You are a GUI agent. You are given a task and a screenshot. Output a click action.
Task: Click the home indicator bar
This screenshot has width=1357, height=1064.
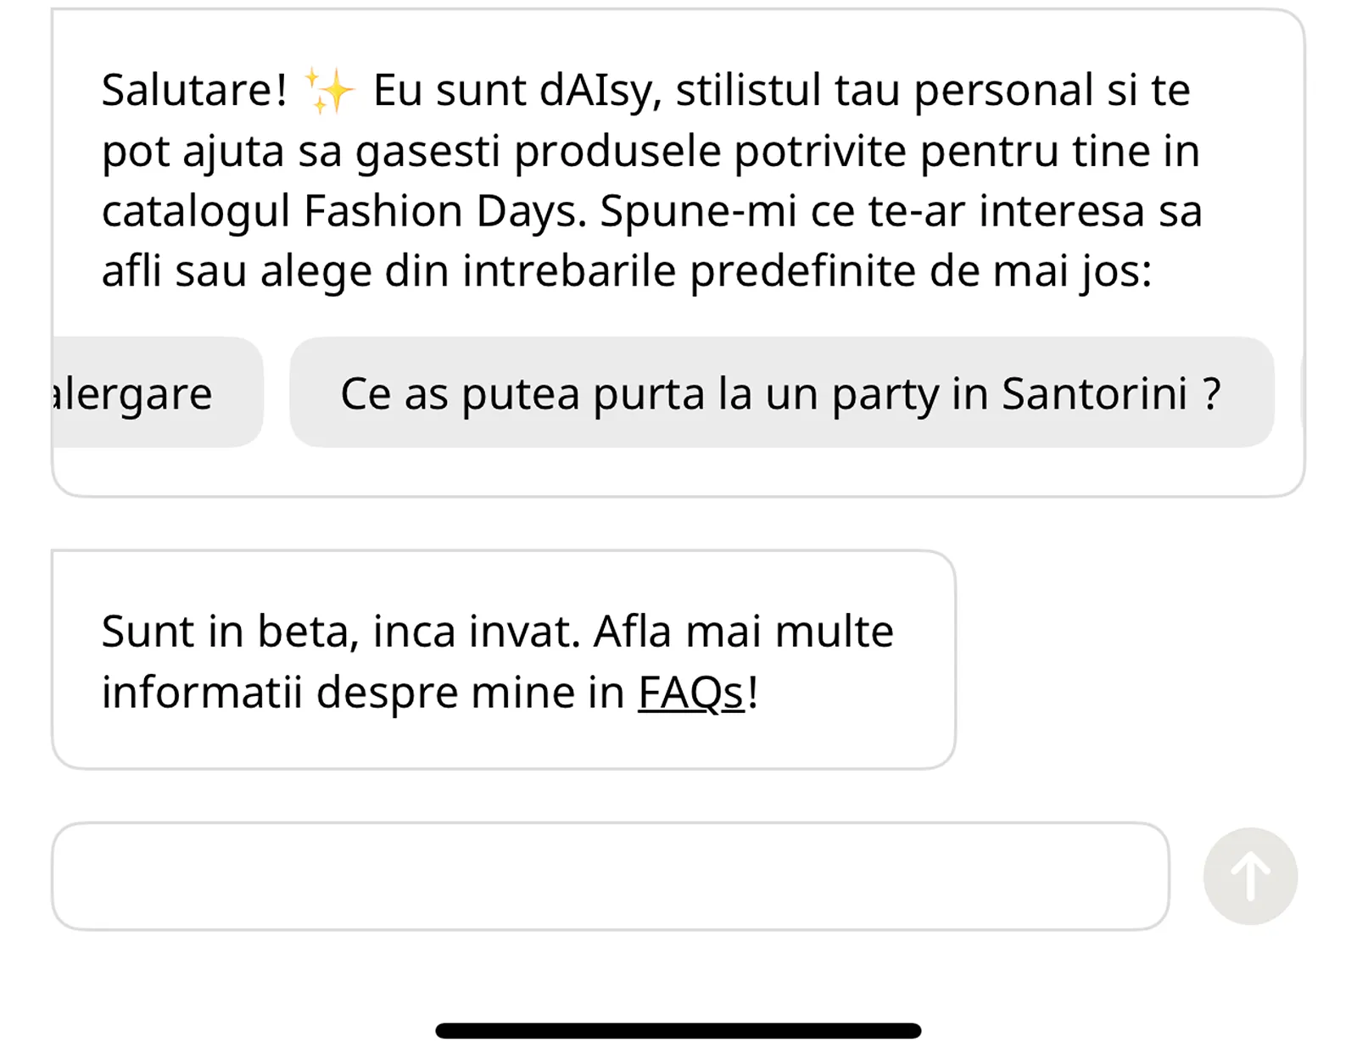click(678, 1031)
